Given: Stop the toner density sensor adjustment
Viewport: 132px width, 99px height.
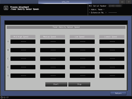Looking at the screenshot, I should (79, 84).
